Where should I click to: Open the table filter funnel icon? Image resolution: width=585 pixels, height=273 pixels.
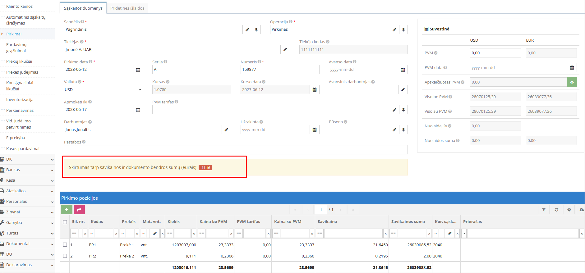pyautogui.click(x=544, y=210)
